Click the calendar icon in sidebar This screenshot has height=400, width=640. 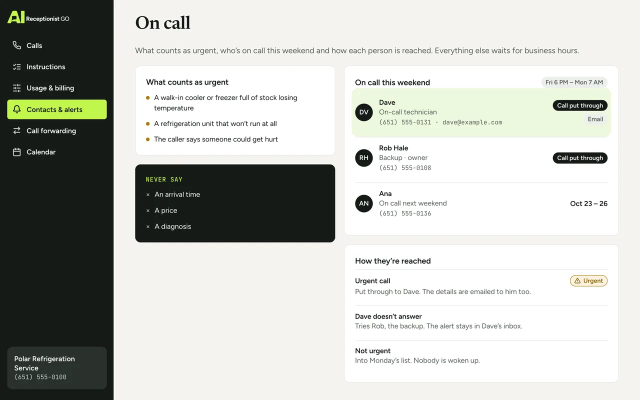click(x=17, y=152)
